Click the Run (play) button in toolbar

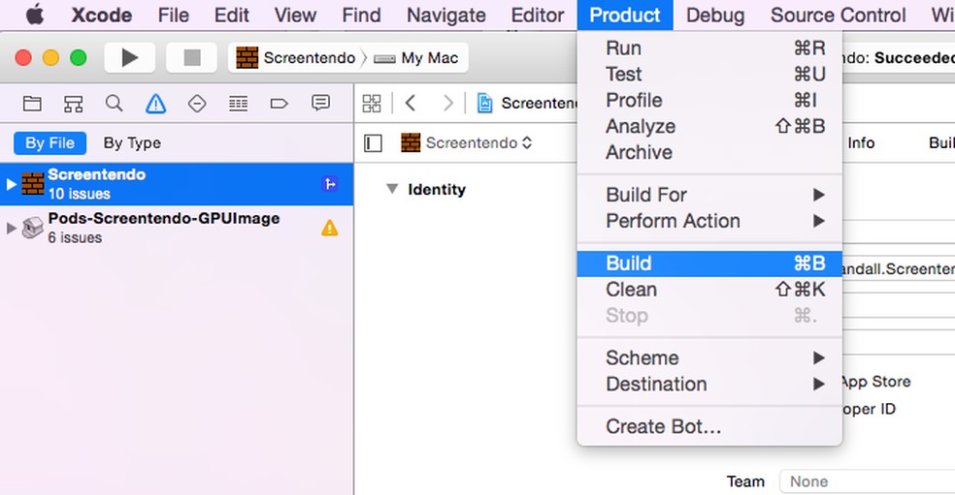click(129, 58)
